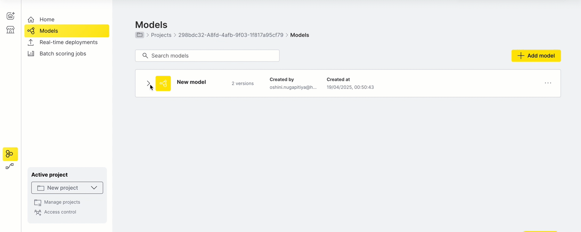Focus the Search models input field
Screen dimensions: 581x232
[x=207, y=55]
